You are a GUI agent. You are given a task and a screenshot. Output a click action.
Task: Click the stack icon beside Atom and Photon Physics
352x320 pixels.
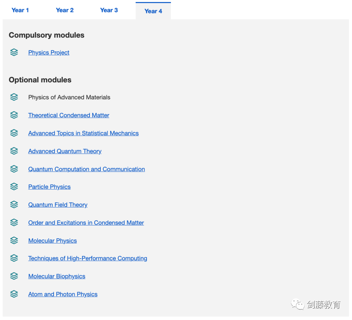pyautogui.click(x=14, y=294)
